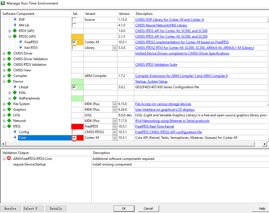This screenshot has width=269, height=213.
Task: Click the RTOS green group icon
Action: pos(9,126)
